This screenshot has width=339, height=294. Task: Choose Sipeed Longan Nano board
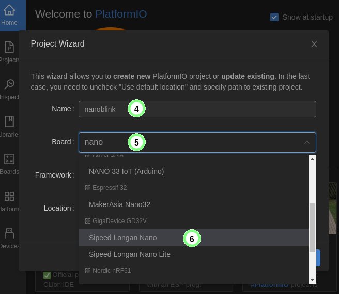pyautogui.click(x=122, y=238)
